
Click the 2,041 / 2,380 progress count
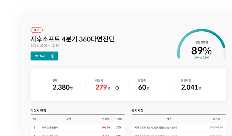[202, 57]
